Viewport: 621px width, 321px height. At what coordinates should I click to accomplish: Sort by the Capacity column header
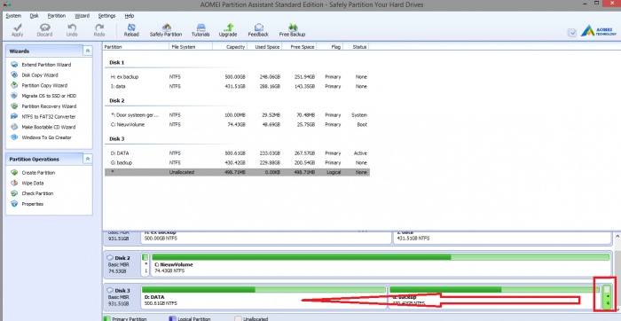pyautogui.click(x=230, y=47)
